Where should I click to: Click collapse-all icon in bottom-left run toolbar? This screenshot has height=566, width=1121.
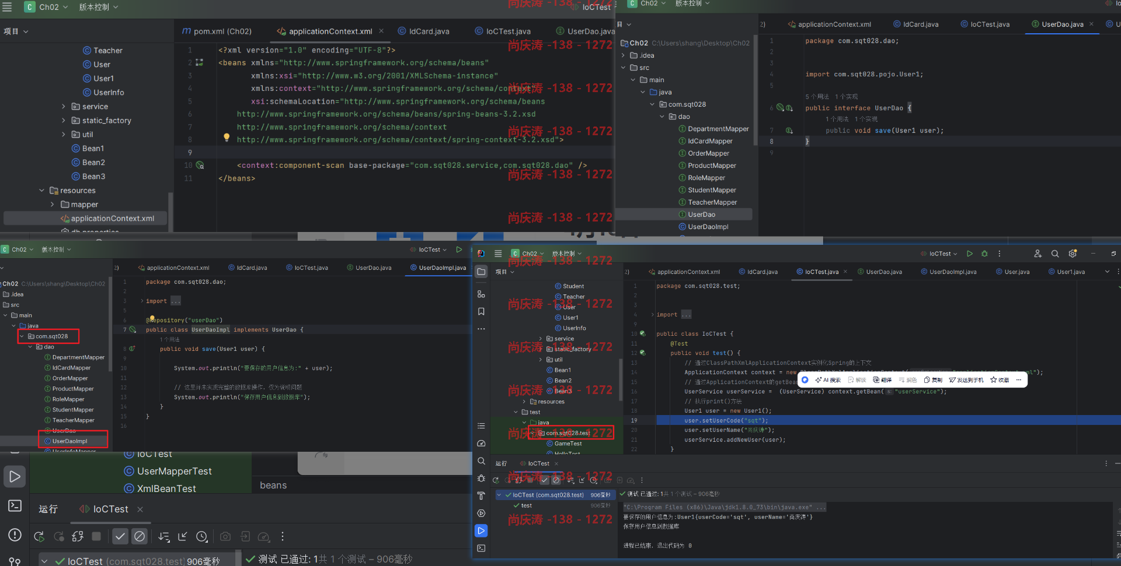click(183, 536)
